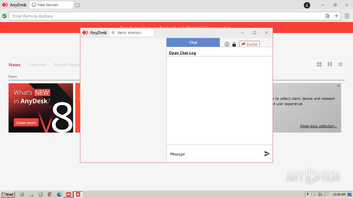Switch to large tiles view
The width and height of the screenshot is (353, 198).
click(319, 64)
